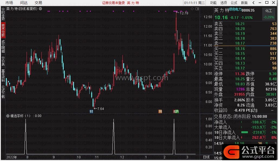The image size is (279, 161).
Task: Click the 涨跌 marker below chart
Action: click(176, 112)
